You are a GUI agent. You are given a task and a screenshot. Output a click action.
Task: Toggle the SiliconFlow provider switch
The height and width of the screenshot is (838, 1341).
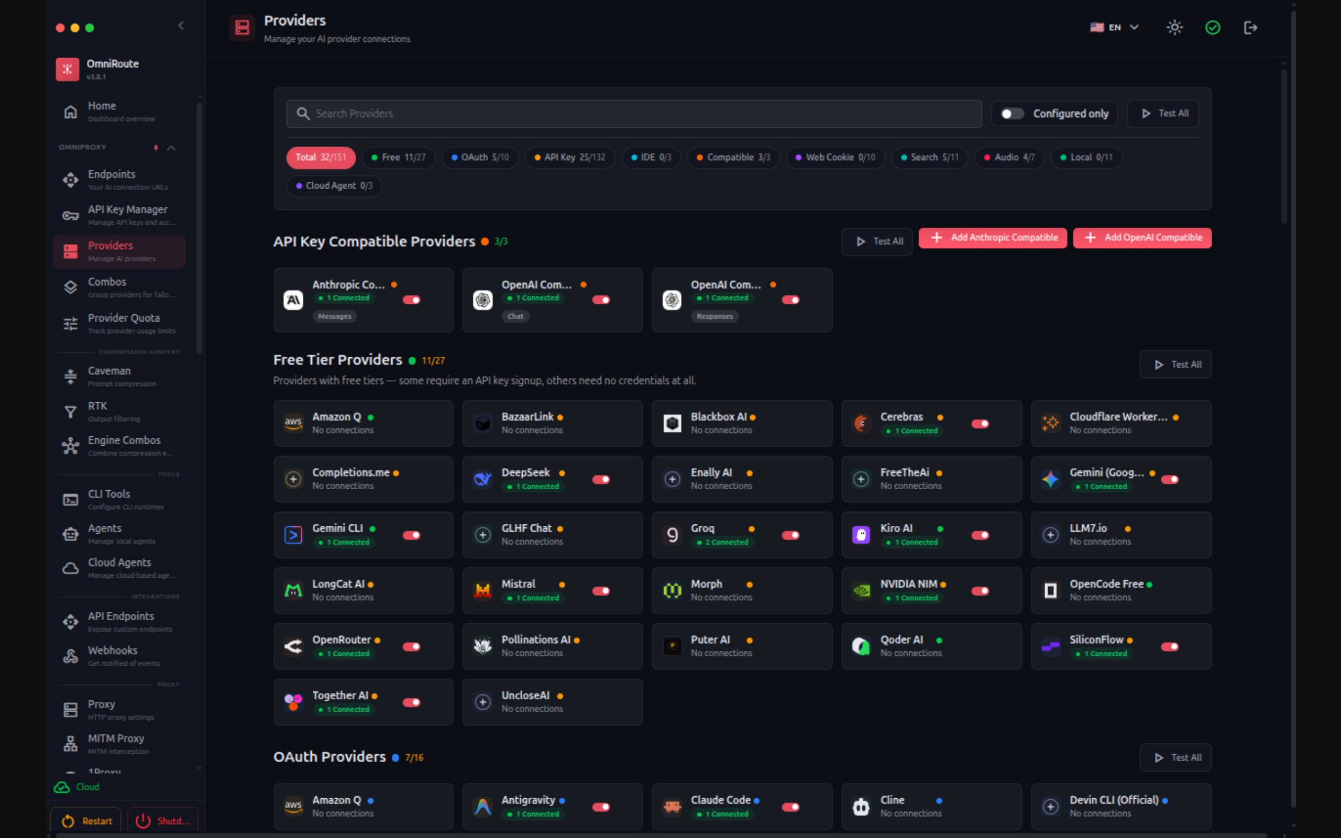(1170, 647)
